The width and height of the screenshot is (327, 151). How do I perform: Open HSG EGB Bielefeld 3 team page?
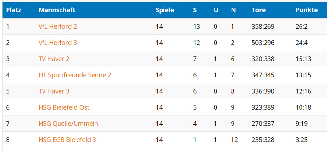(x=67, y=140)
